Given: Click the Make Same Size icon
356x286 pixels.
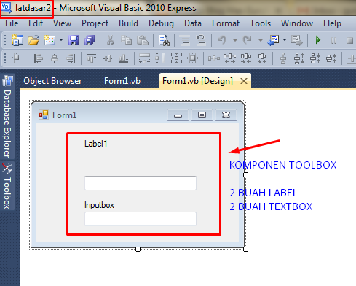Looking at the screenshot, I should (x=176, y=58).
